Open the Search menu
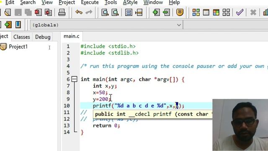 [28, 3]
